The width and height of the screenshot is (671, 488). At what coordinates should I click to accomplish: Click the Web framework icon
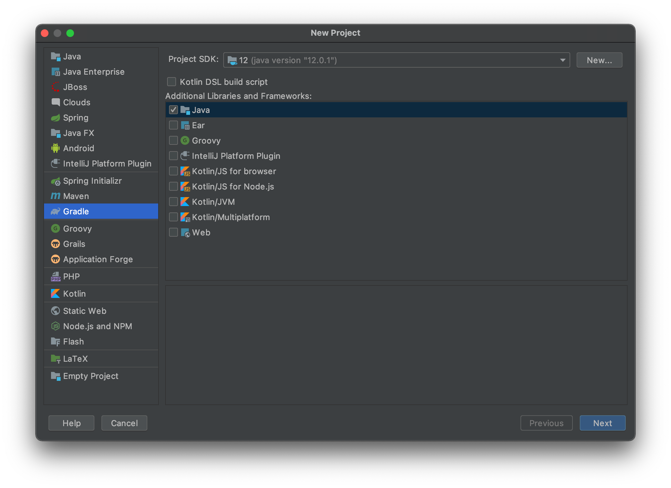185,233
